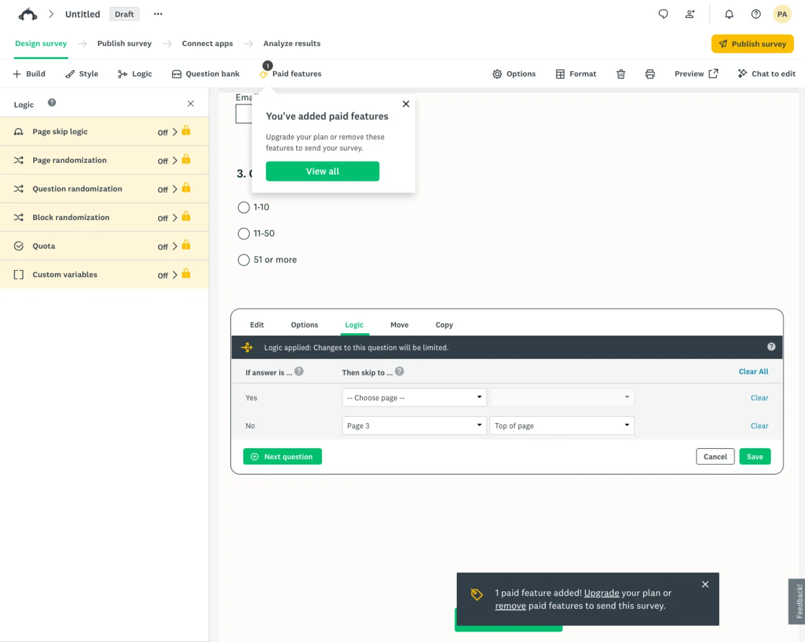
Task: Switch to the Move tab
Action: click(399, 325)
